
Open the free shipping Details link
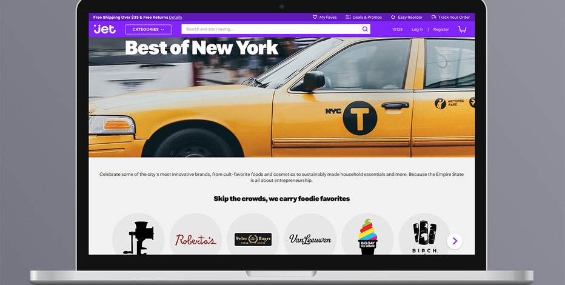coord(175,18)
